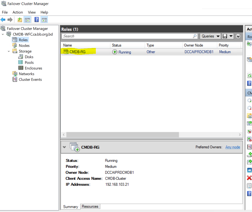Click the scrollbar right arrow in the Roles list
This screenshot has height=212, width=252.
point(240,135)
